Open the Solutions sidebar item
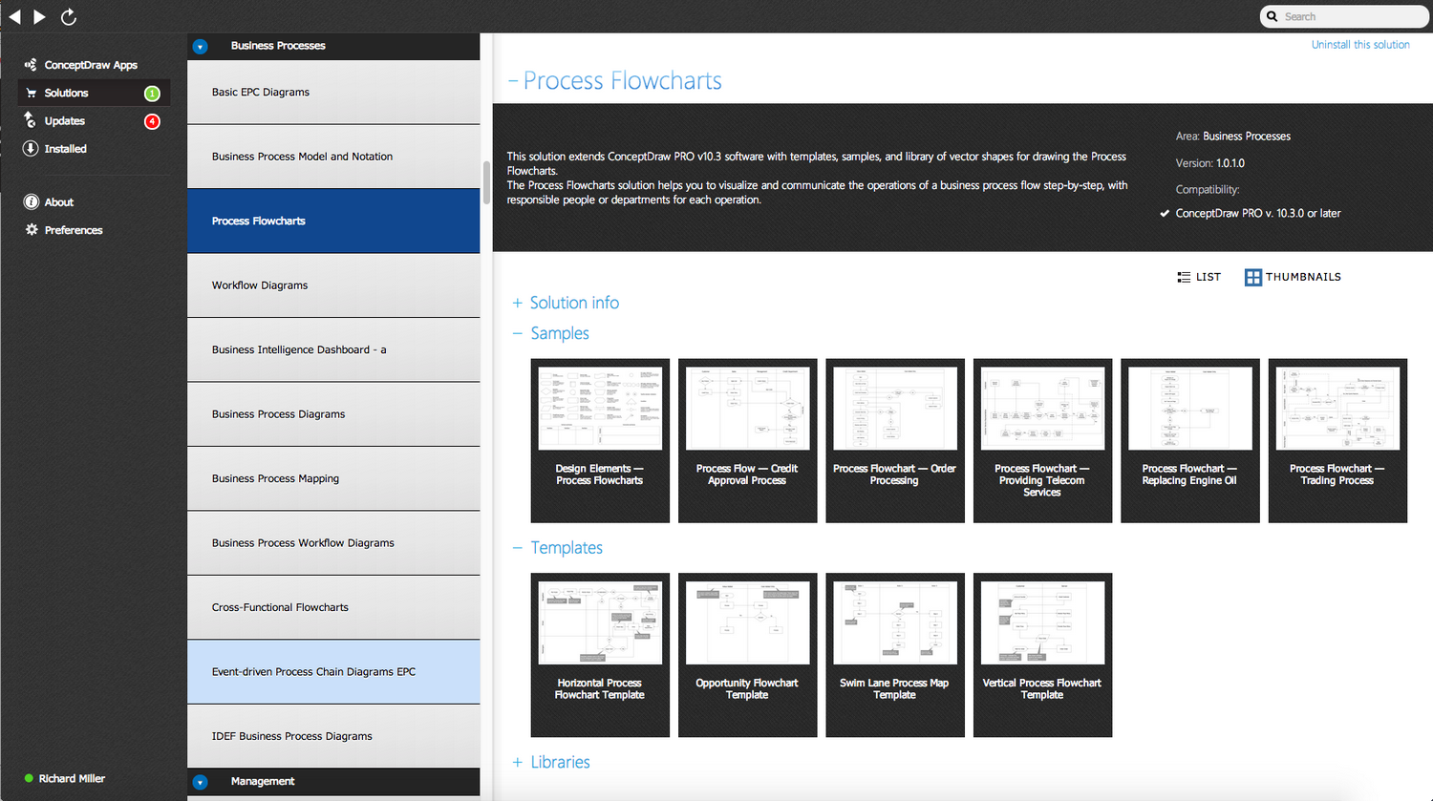This screenshot has width=1433, height=801. [x=94, y=93]
